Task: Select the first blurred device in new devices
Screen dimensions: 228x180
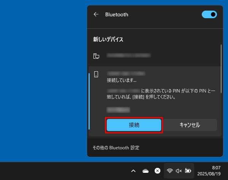Action: coord(128,56)
